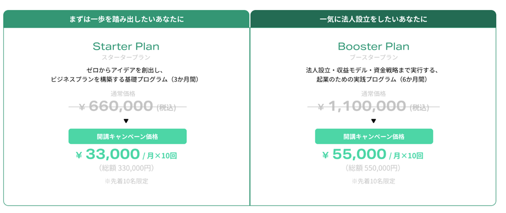The height and width of the screenshot is (213, 506).
Task: Open the 一気に法人設立をしたいあなたに header tab
Action: click(x=373, y=19)
